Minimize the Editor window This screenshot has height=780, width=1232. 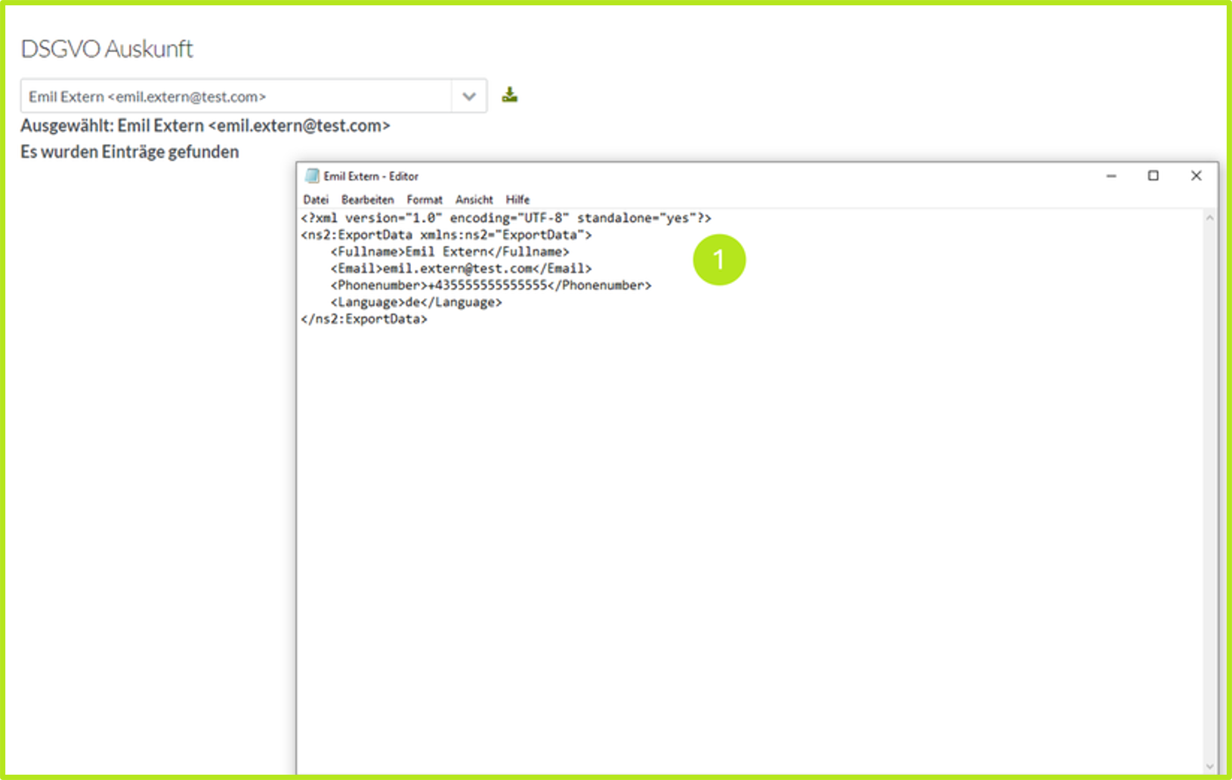pyautogui.click(x=1111, y=176)
